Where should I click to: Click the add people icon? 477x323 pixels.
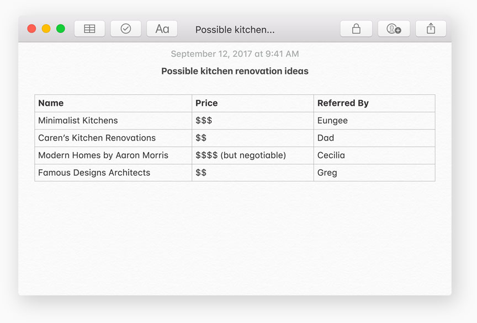(x=394, y=29)
